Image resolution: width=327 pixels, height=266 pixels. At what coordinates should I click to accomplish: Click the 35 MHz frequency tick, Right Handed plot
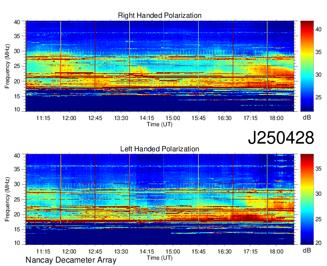click(17, 36)
